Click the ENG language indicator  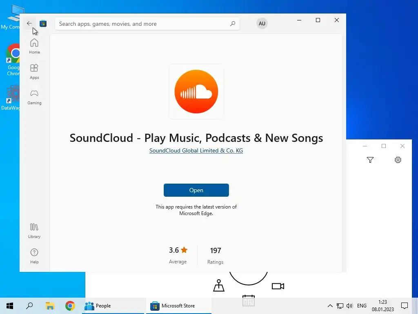[362, 306]
